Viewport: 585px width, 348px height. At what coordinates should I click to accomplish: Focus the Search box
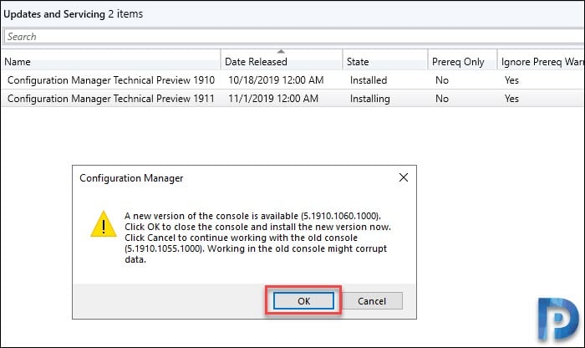(x=294, y=37)
